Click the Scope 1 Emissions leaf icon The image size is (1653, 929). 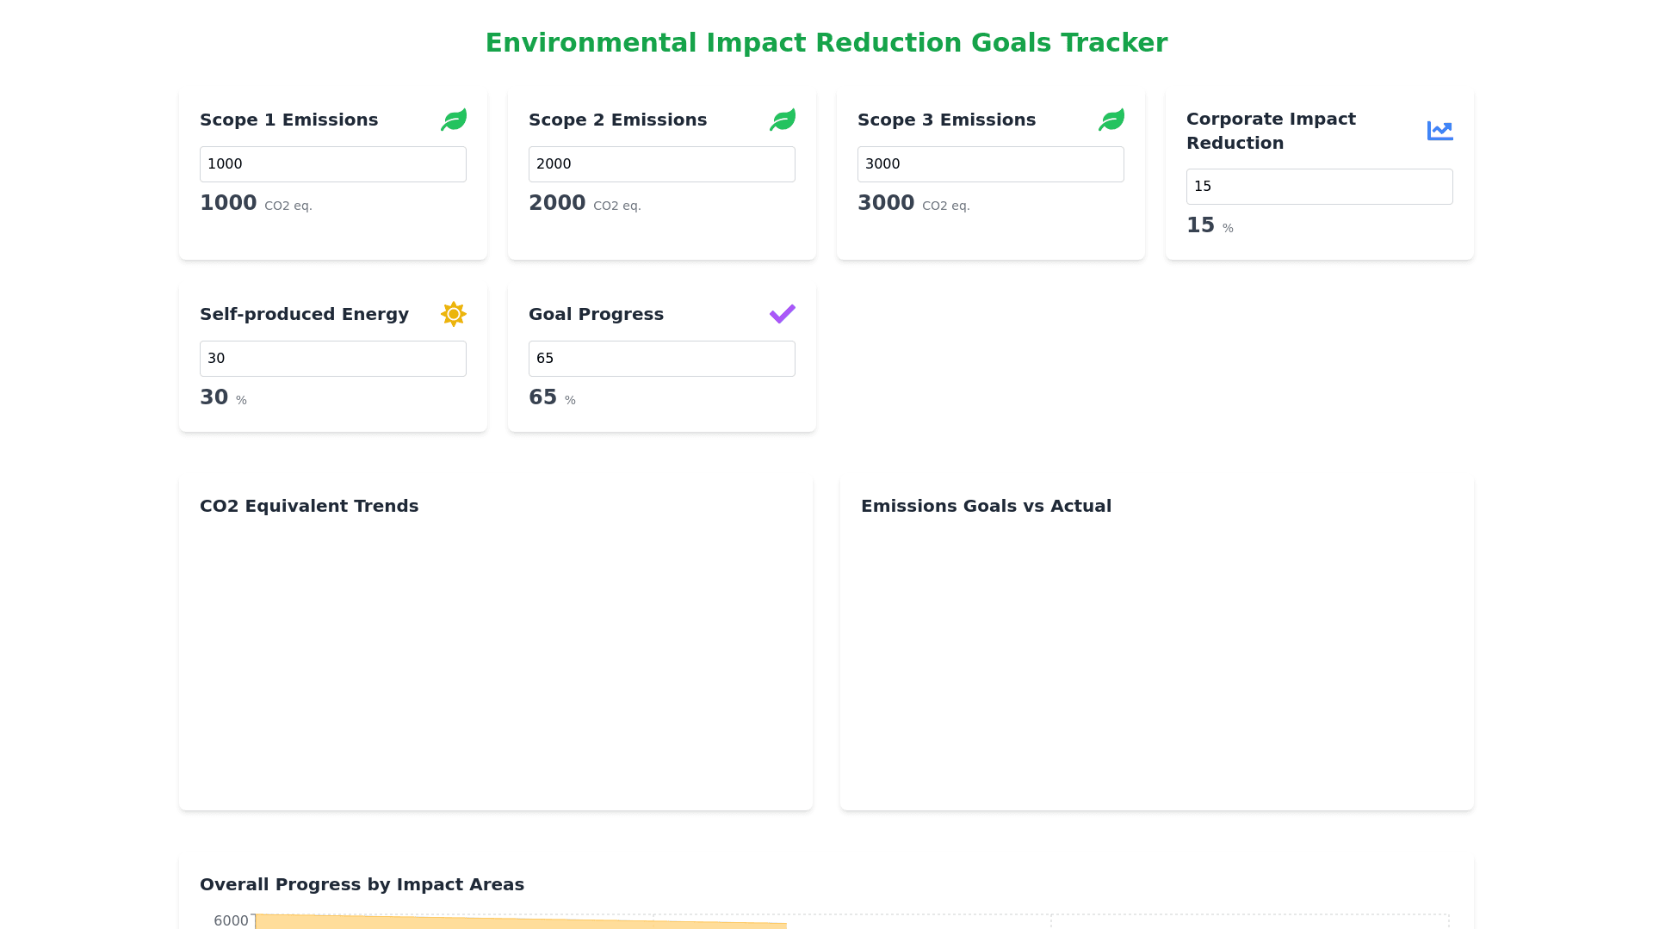454,120
